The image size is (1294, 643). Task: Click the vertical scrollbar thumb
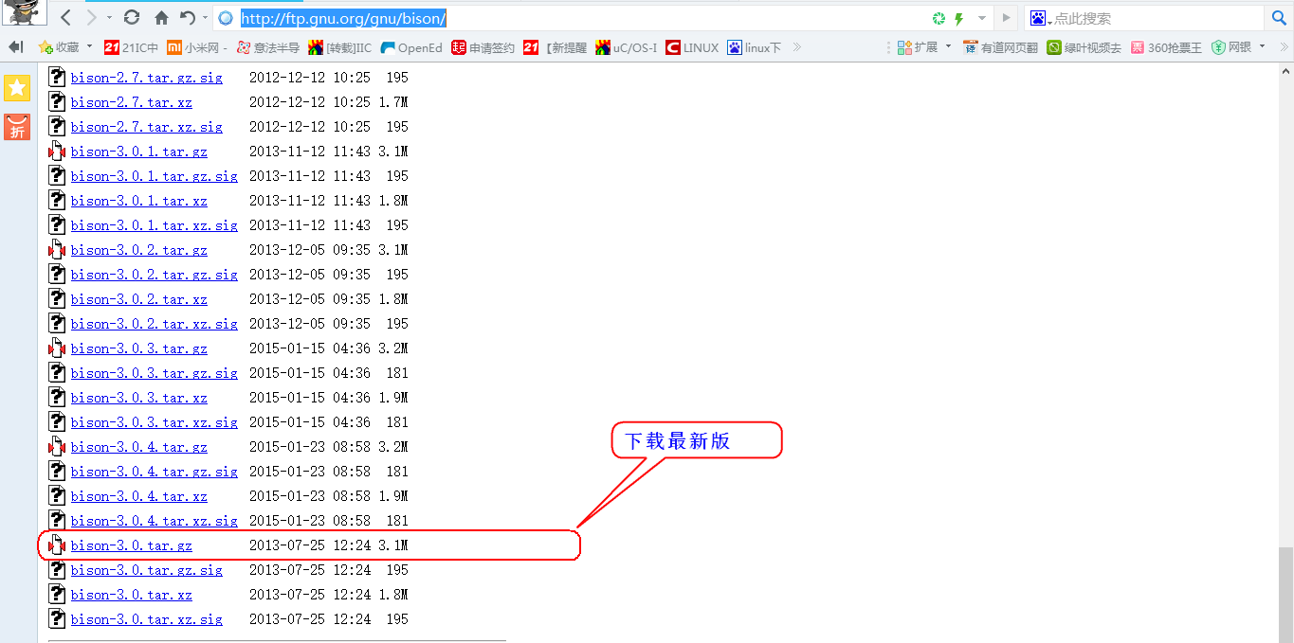(x=1285, y=594)
